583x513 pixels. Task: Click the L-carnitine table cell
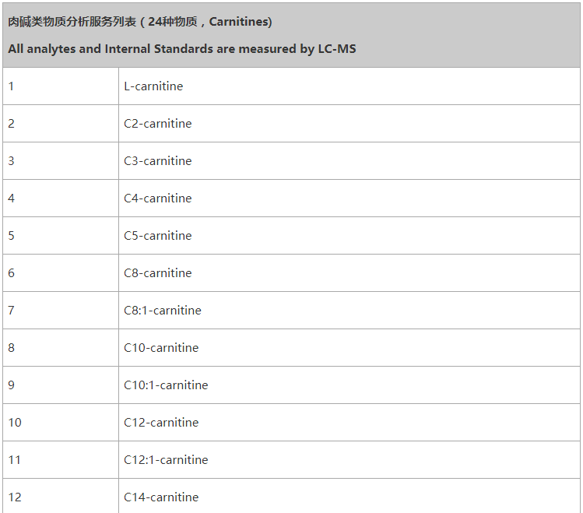coord(153,86)
